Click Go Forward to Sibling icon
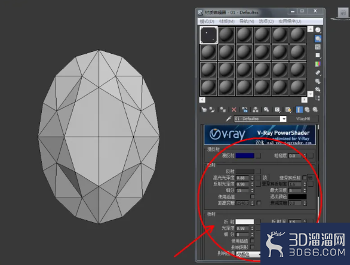This screenshot has height=265, width=350. click(315, 110)
